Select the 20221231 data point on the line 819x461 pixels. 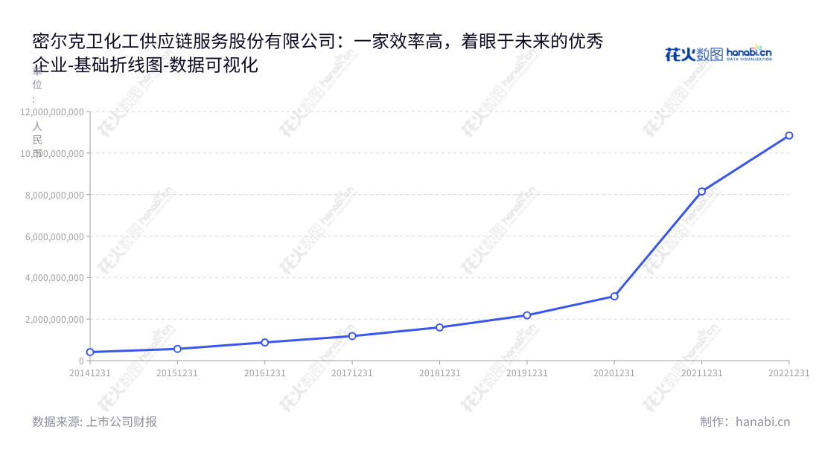click(789, 135)
